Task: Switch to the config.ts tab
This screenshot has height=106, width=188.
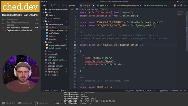Action: coord(87,6)
